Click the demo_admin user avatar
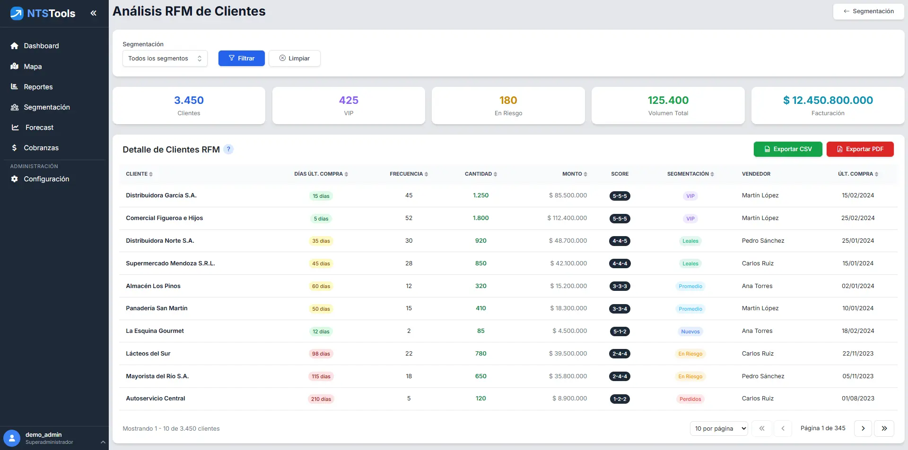This screenshot has height=450, width=908. 12,438
